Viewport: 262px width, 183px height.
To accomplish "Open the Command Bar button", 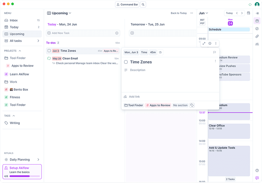I will (127, 4).
